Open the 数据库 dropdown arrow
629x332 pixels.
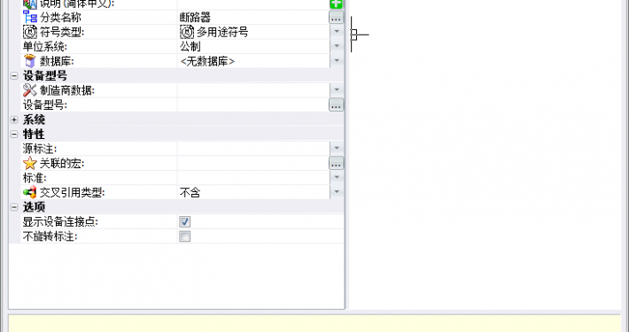click(337, 61)
